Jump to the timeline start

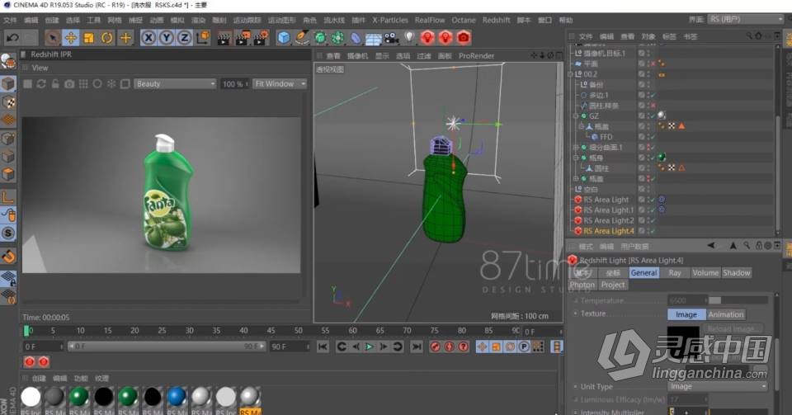(x=323, y=347)
